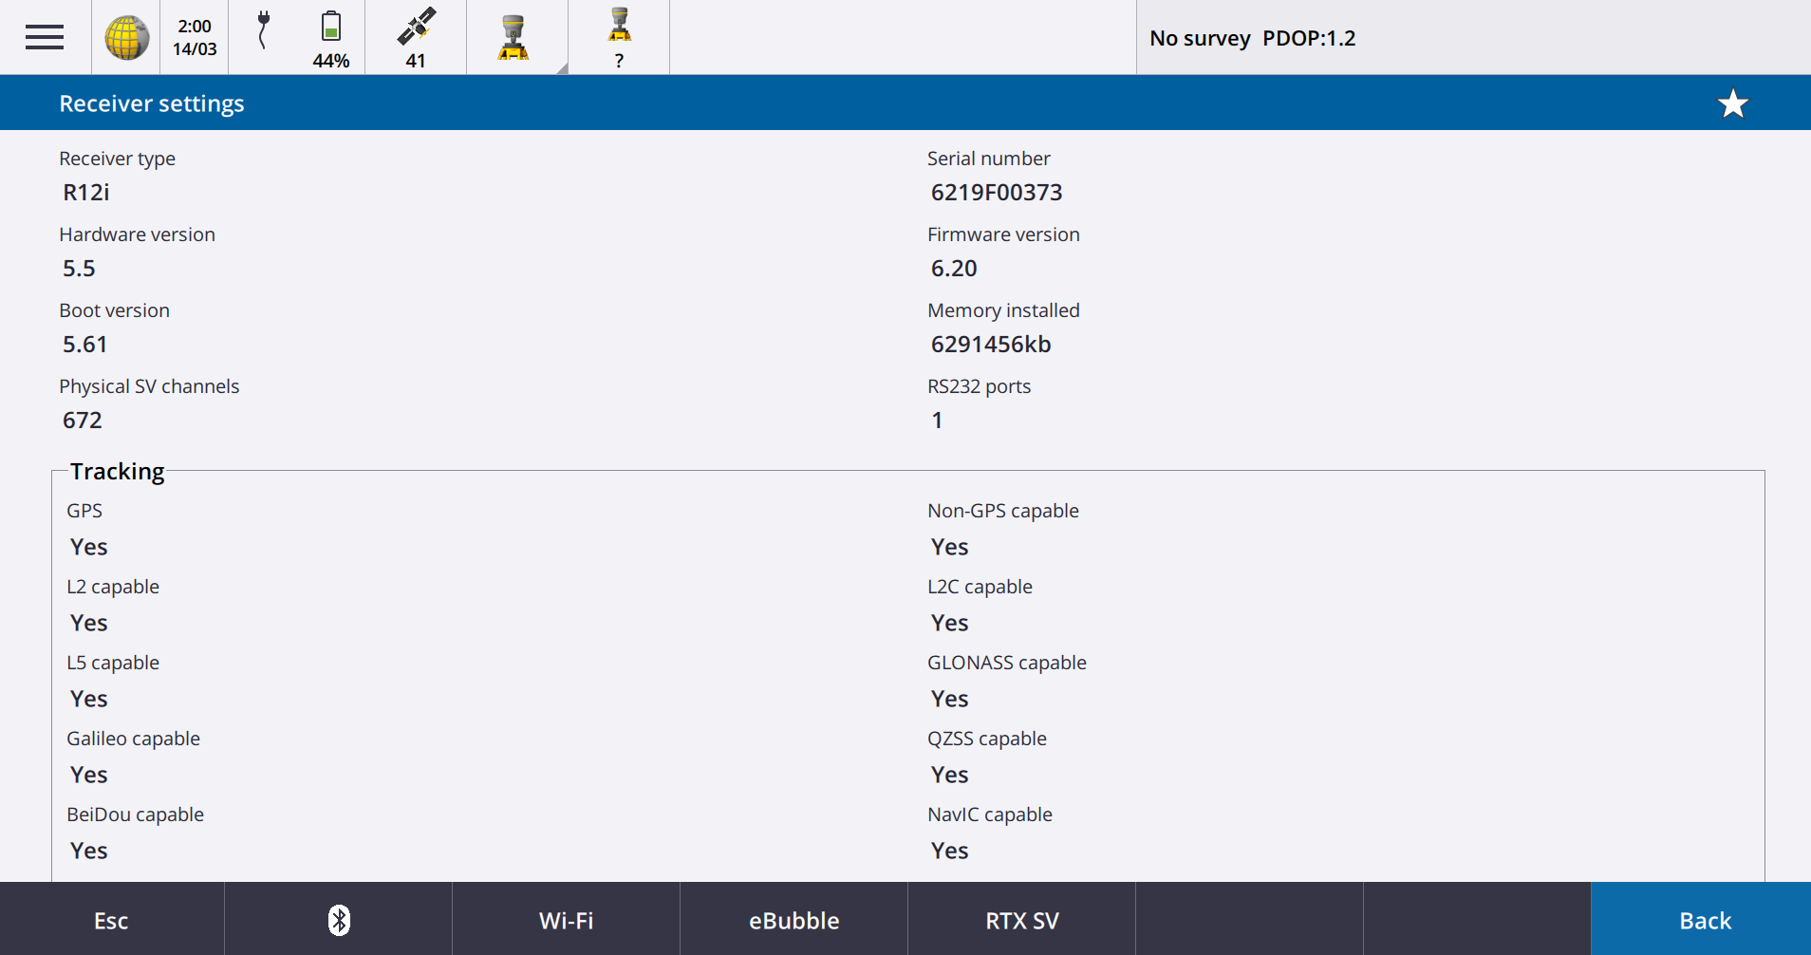The width and height of the screenshot is (1811, 955).
Task: Tap the No survey PDOP:1.2 status line
Action: tap(1252, 38)
